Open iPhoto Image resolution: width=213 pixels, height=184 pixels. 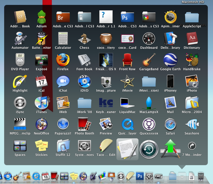pos(192,81)
